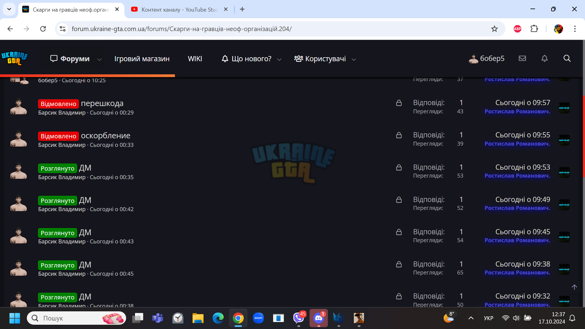This screenshot has width=585, height=329.
Task: Open Microsoft Edge from the taskbar
Action: (218, 318)
